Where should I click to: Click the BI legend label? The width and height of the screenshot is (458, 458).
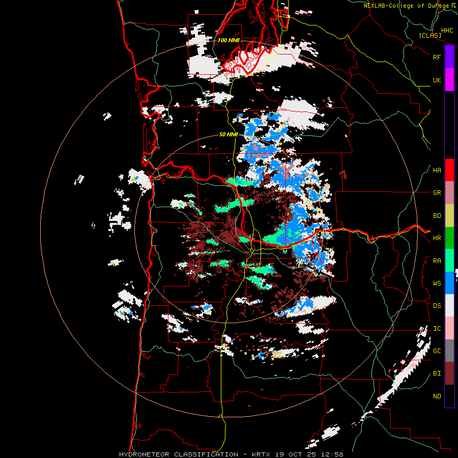[437, 374]
